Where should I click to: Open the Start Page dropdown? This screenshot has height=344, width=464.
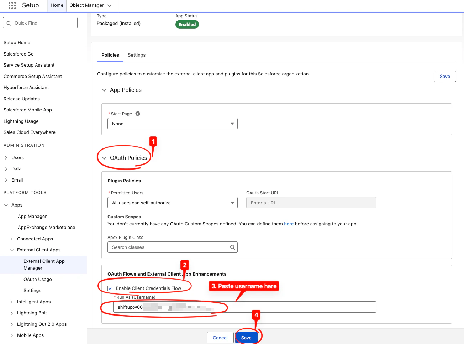click(x=173, y=124)
